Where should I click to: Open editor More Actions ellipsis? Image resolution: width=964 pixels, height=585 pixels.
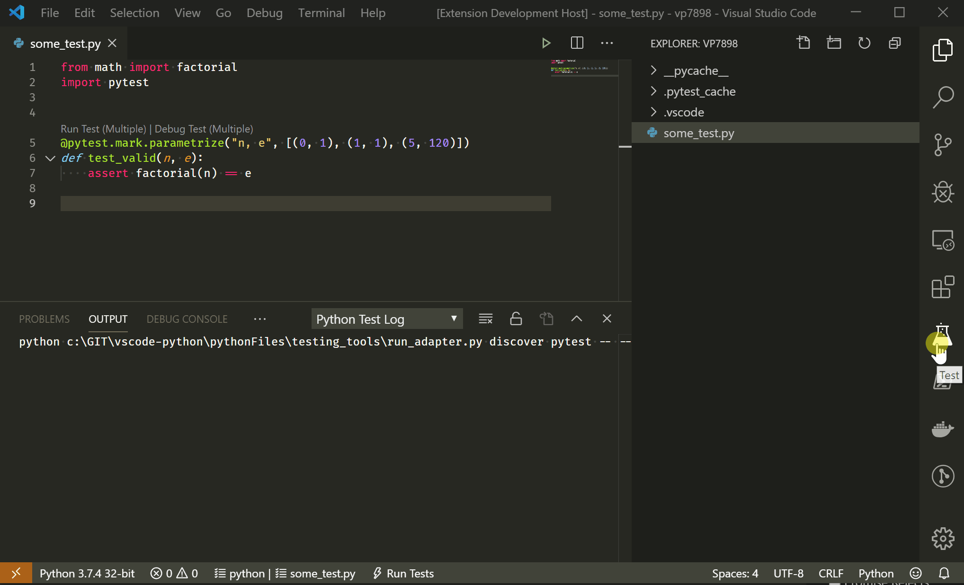click(607, 43)
